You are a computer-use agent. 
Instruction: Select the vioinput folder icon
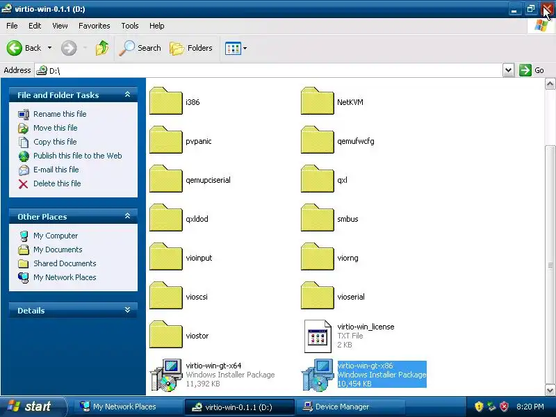166,257
